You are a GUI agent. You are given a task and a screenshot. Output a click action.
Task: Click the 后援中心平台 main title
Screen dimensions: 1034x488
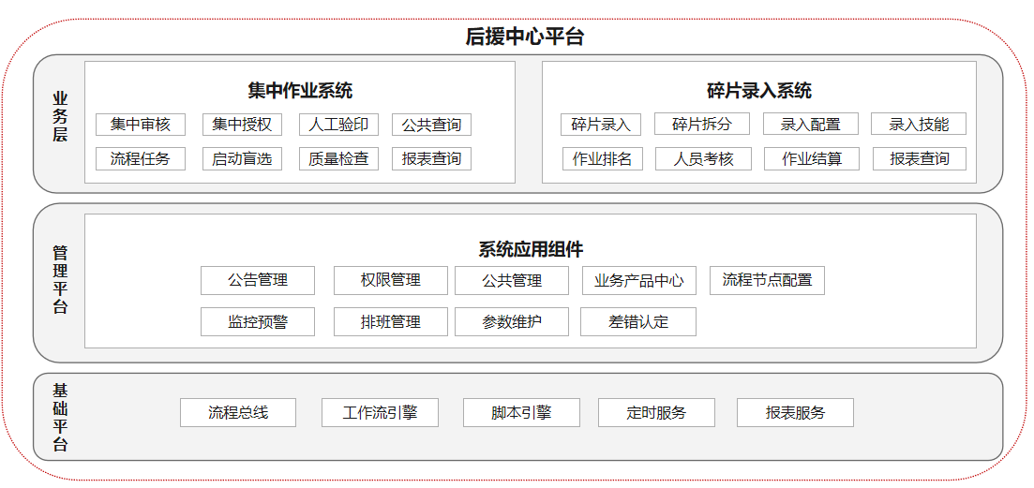coord(525,37)
